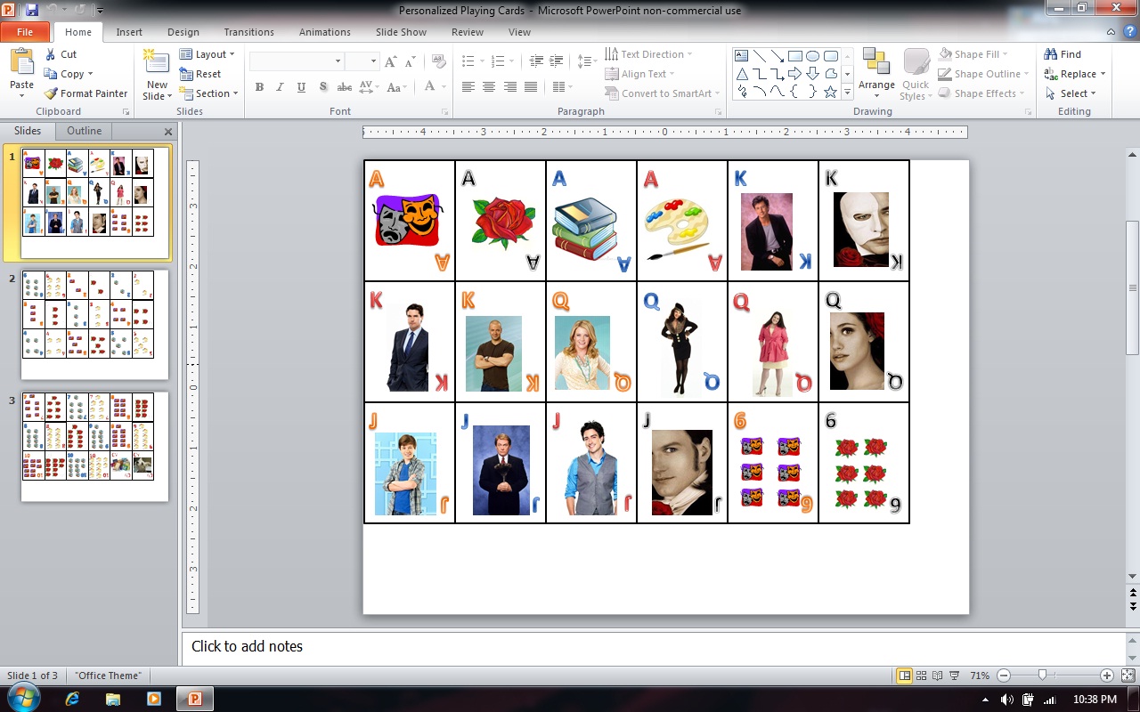
Task: Click the Save icon in Quick Access
Action: click(32, 10)
